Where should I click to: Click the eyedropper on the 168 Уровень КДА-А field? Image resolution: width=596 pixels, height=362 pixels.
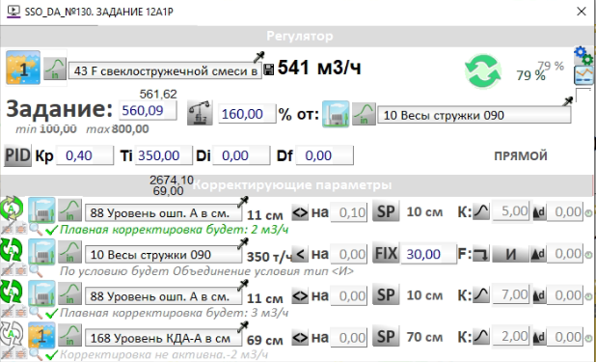point(242,326)
